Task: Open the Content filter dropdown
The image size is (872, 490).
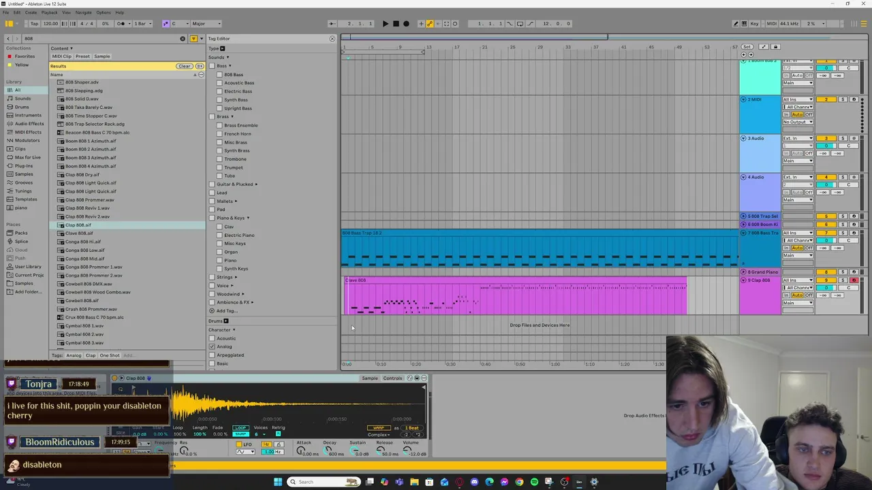Action: [61, 48]
